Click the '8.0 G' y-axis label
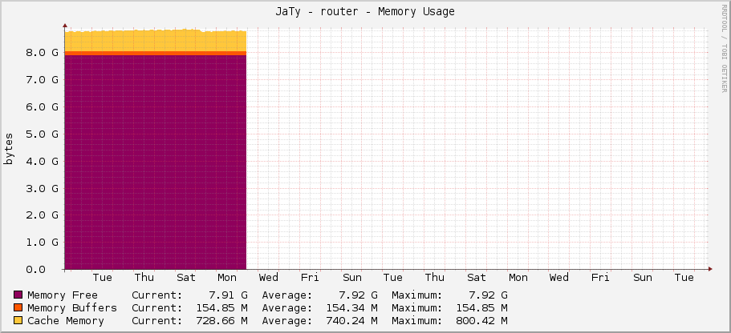This screenshot has width=731, height=333. pyautogui.click(x=42, y=52)
